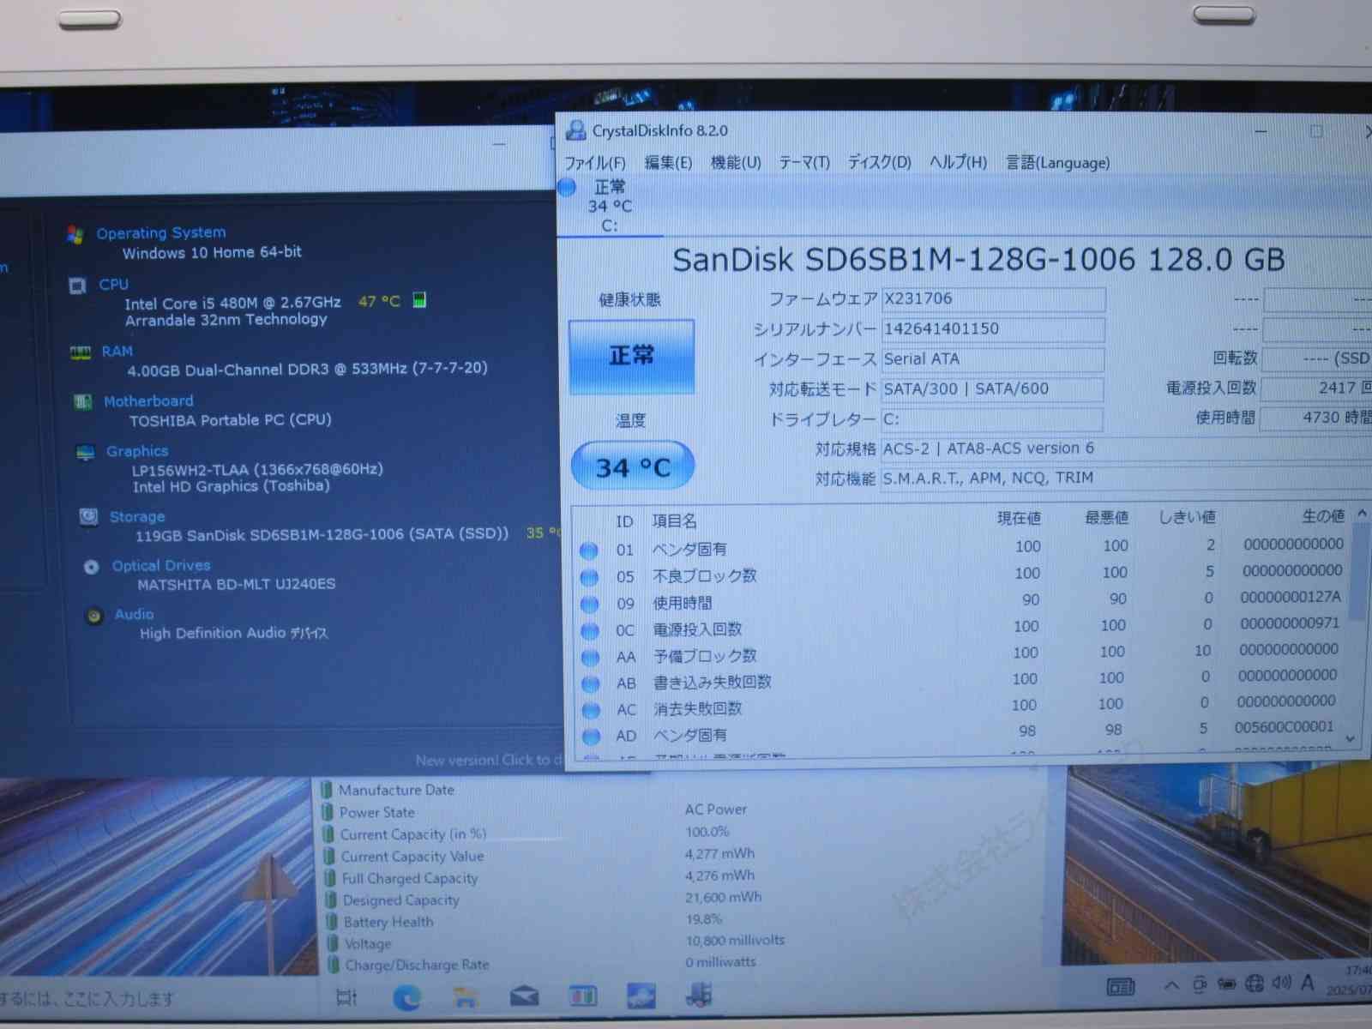
Task: Click the status circle of attribute 01
Action: (589, 551)
